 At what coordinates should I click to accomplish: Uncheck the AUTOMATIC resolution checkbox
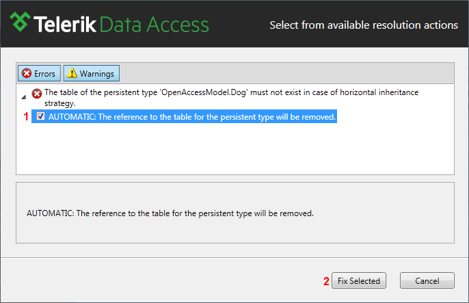point(41,116)
